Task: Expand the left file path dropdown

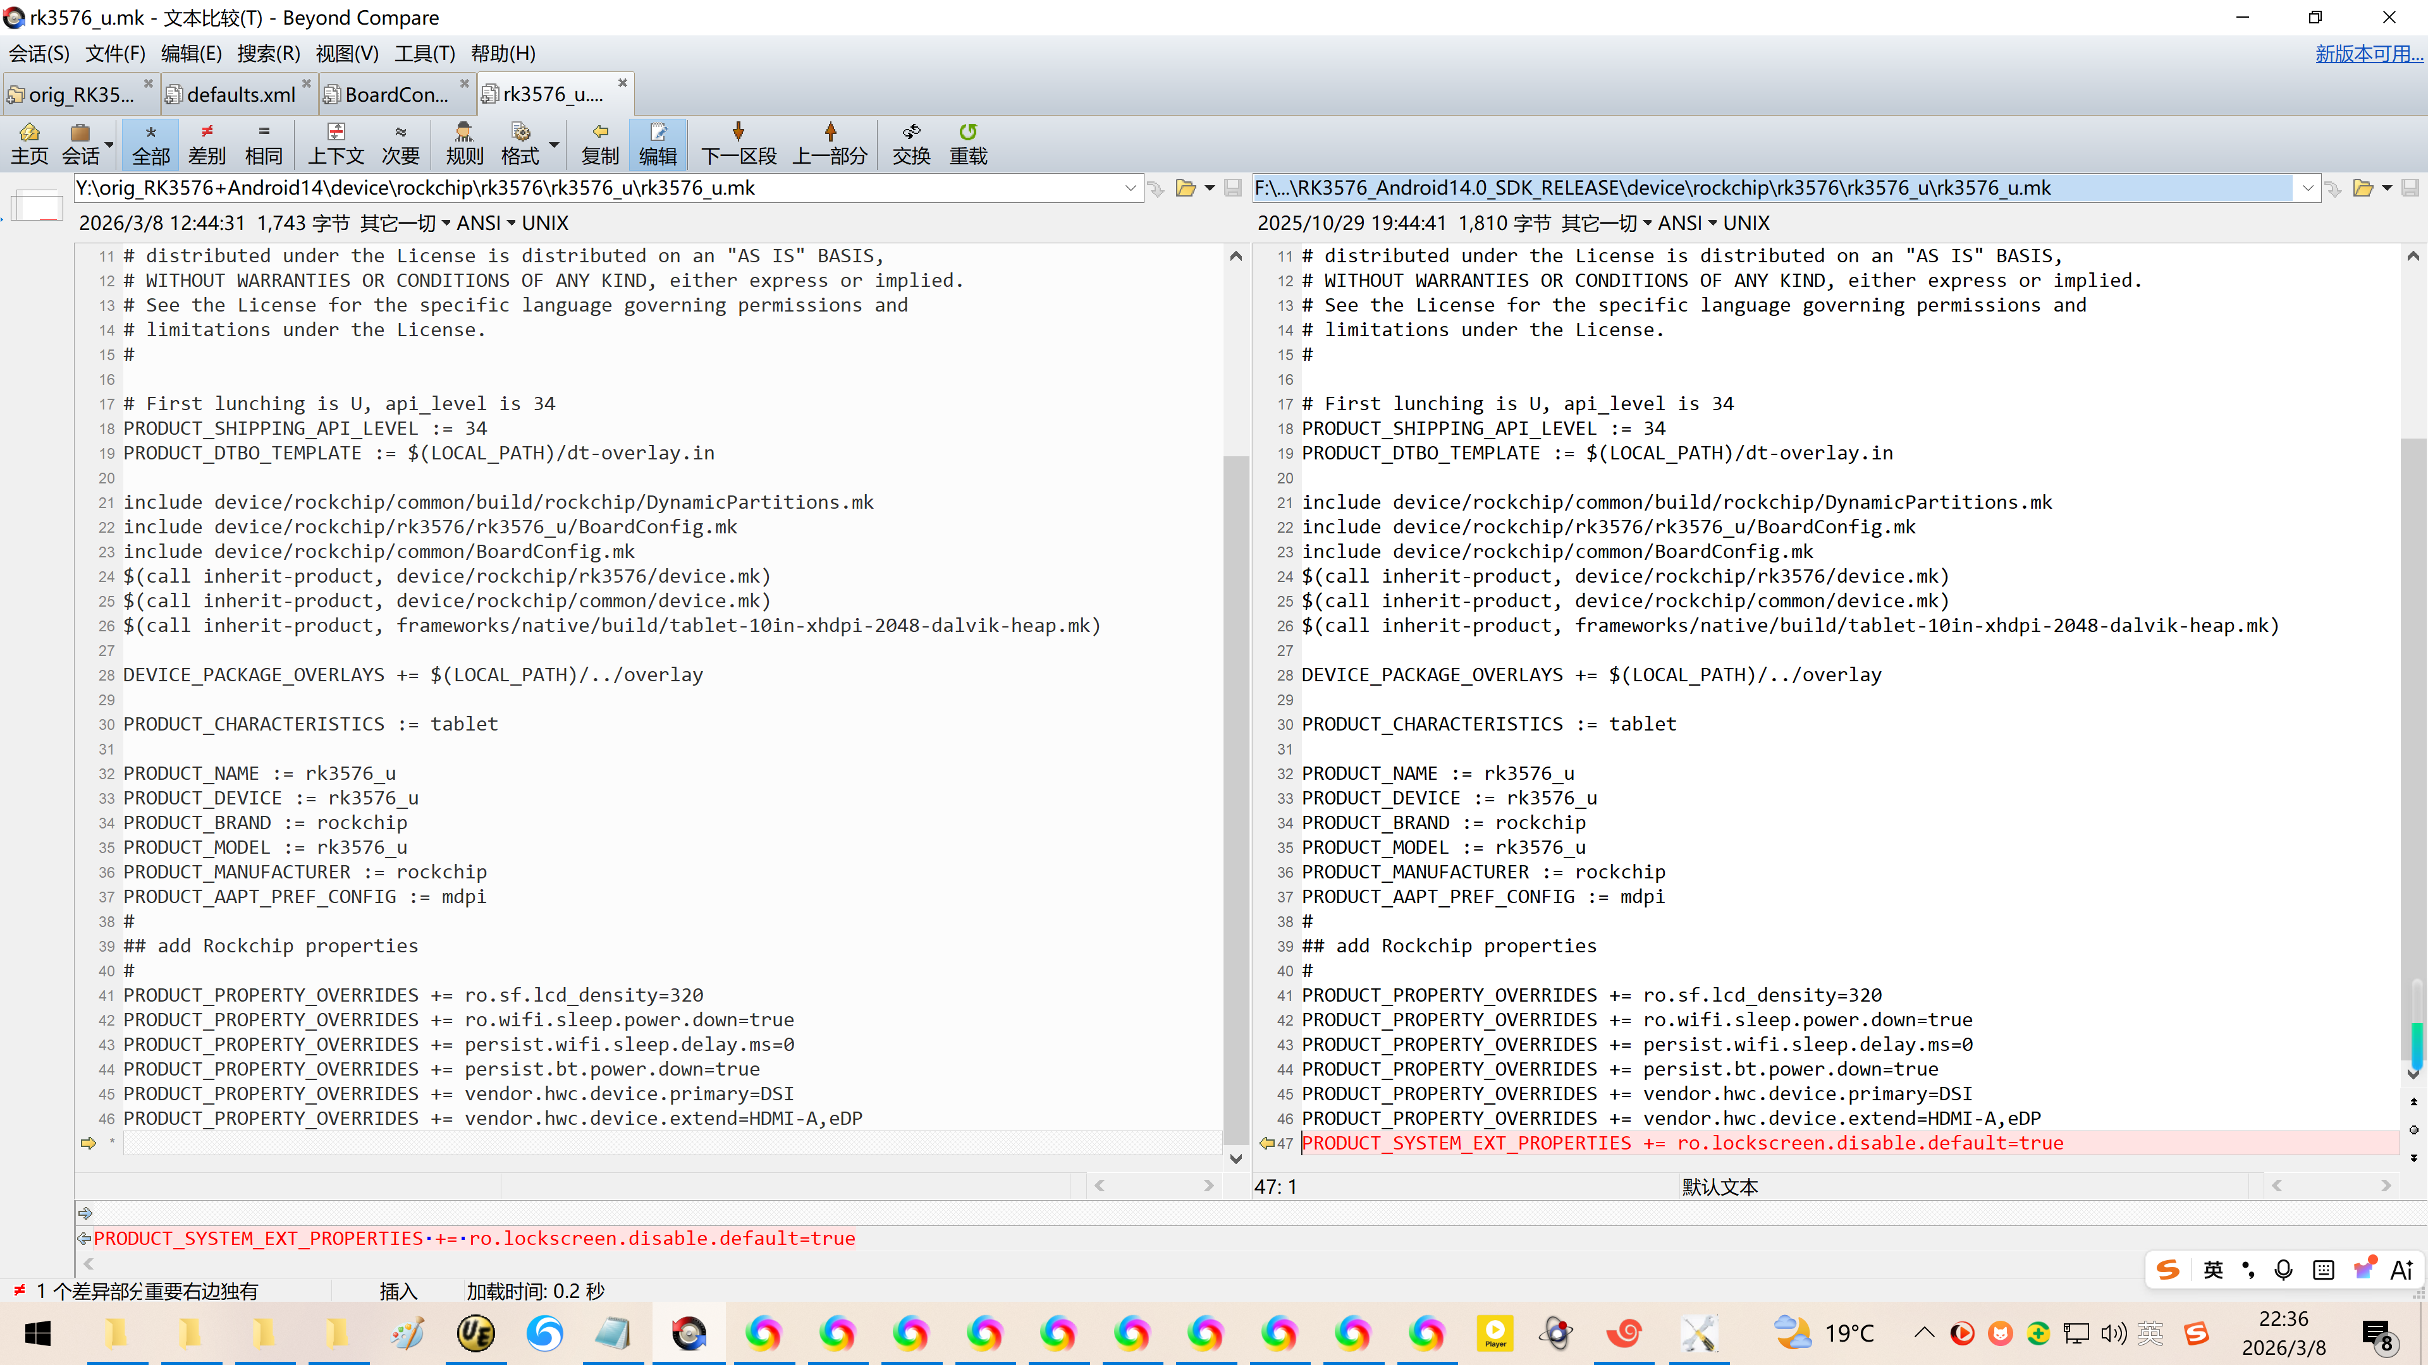Action: (1130, 188)
